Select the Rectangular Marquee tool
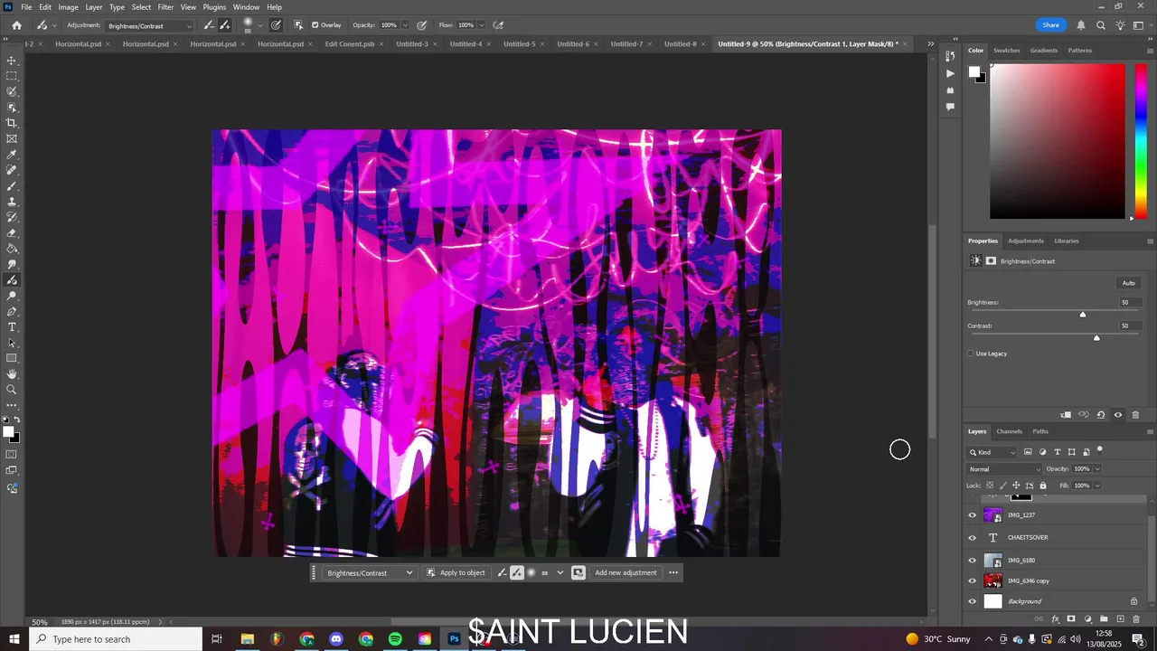Image resolution: width=1157 pixels, height=651 pixels. [x=12, y=76]
